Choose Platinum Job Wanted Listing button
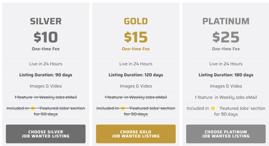 tap(226, 134)
